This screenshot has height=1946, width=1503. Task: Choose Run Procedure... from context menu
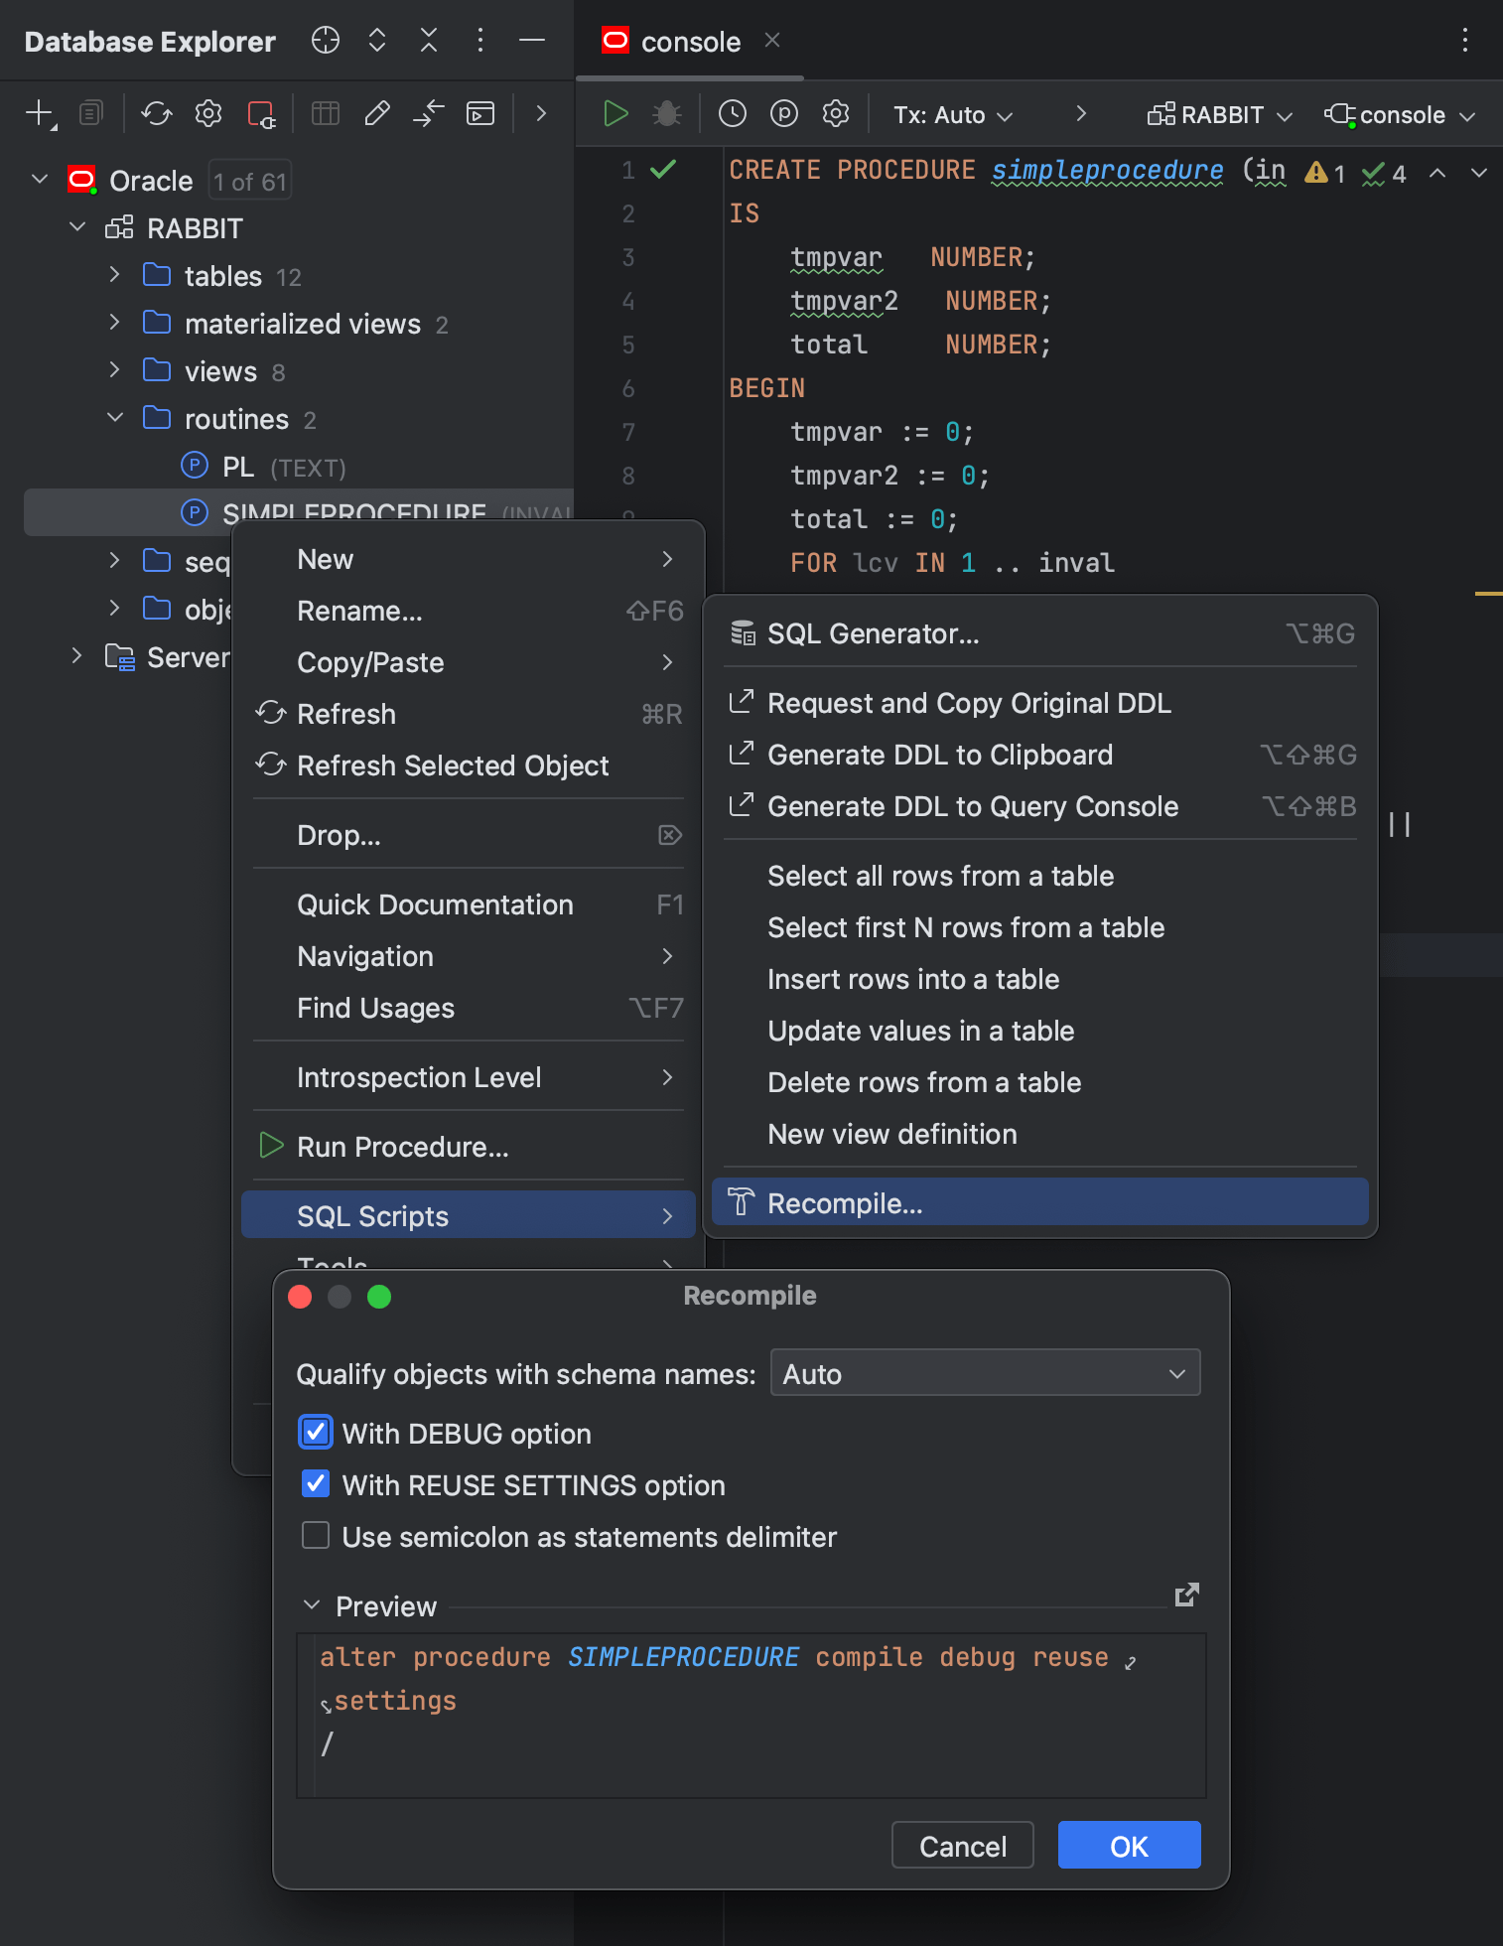tap(402, 1147)
